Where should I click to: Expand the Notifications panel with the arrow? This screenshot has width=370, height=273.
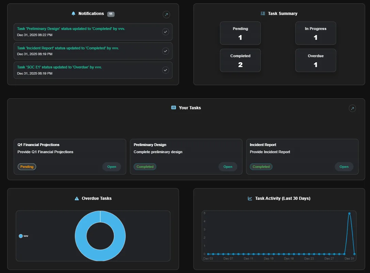166,15
